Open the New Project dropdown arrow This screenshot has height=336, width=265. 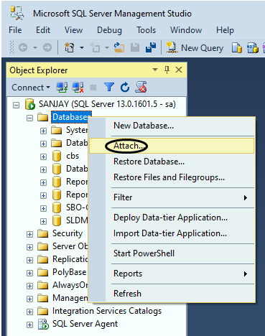pos(82,47)
